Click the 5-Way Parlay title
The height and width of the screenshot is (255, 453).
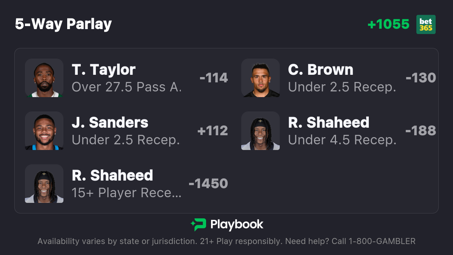coord(63,25)
